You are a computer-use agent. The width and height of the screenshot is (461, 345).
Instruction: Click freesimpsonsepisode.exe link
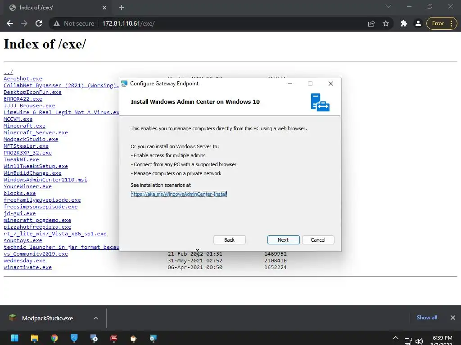click(41, 207)
